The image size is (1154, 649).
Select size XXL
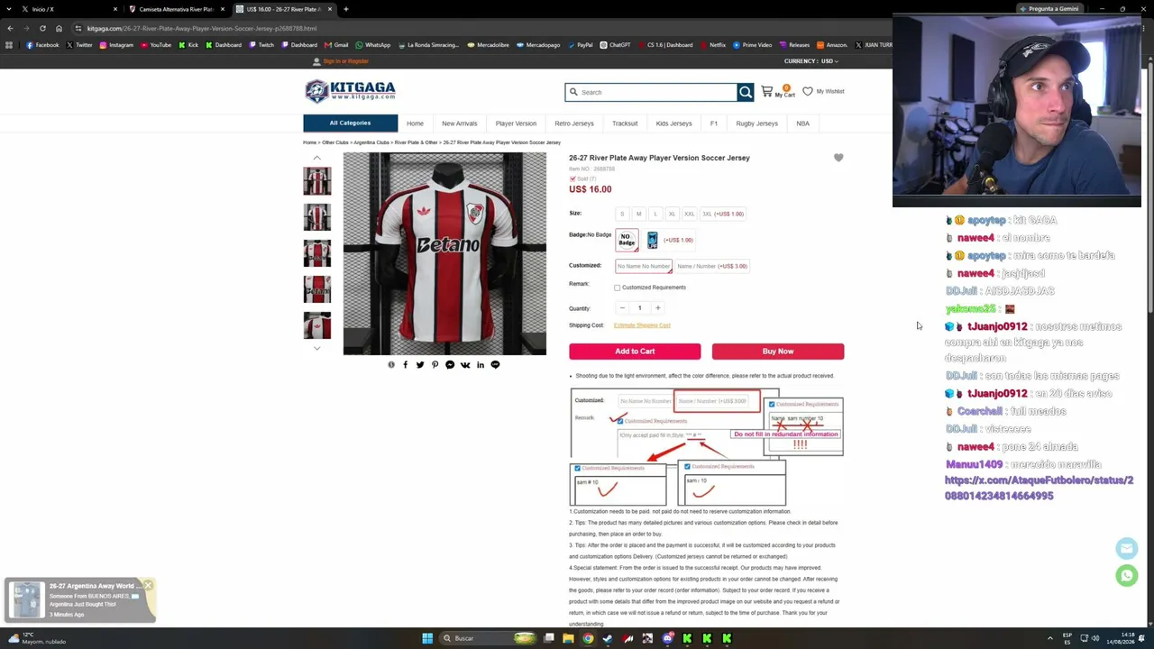coord(690,214)
